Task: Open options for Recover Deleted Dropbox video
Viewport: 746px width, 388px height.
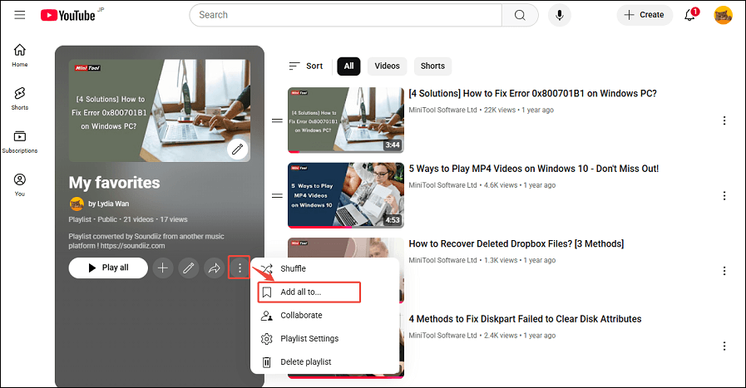Action: [724, 271]
